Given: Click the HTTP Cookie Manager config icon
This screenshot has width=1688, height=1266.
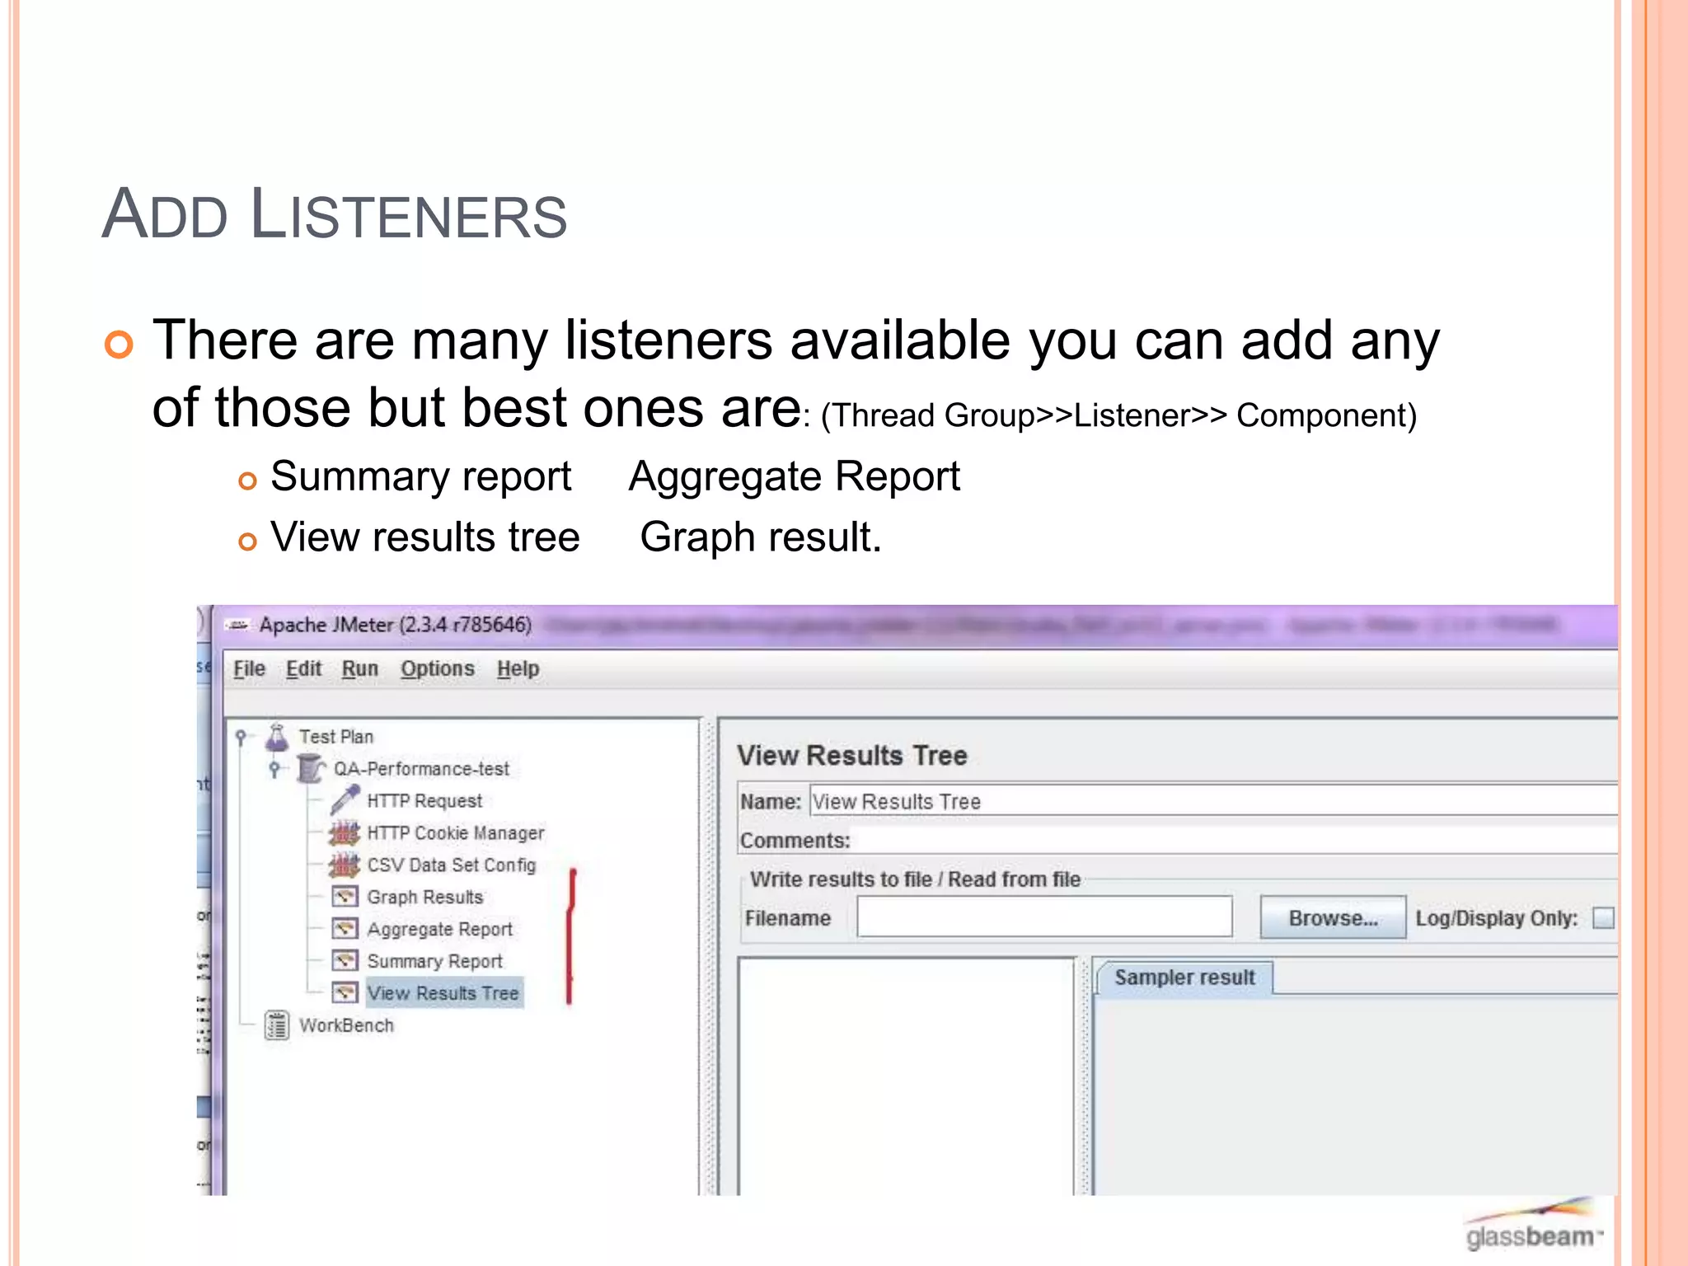Looking at the screenshot, I should [x=345, y=833].
